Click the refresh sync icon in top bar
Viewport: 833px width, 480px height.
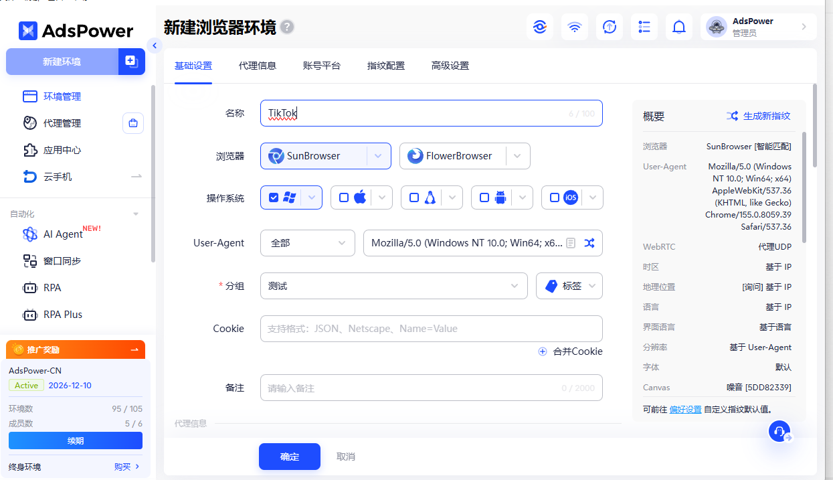(610, 27)
